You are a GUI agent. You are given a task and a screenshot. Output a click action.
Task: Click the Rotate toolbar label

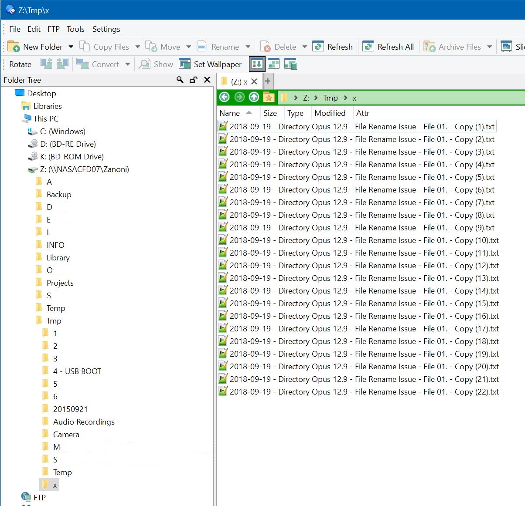(20, 64)
